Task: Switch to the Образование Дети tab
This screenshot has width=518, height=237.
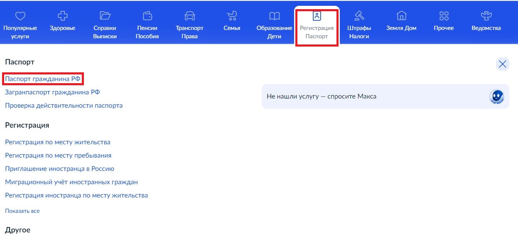Action: (275, 25)
